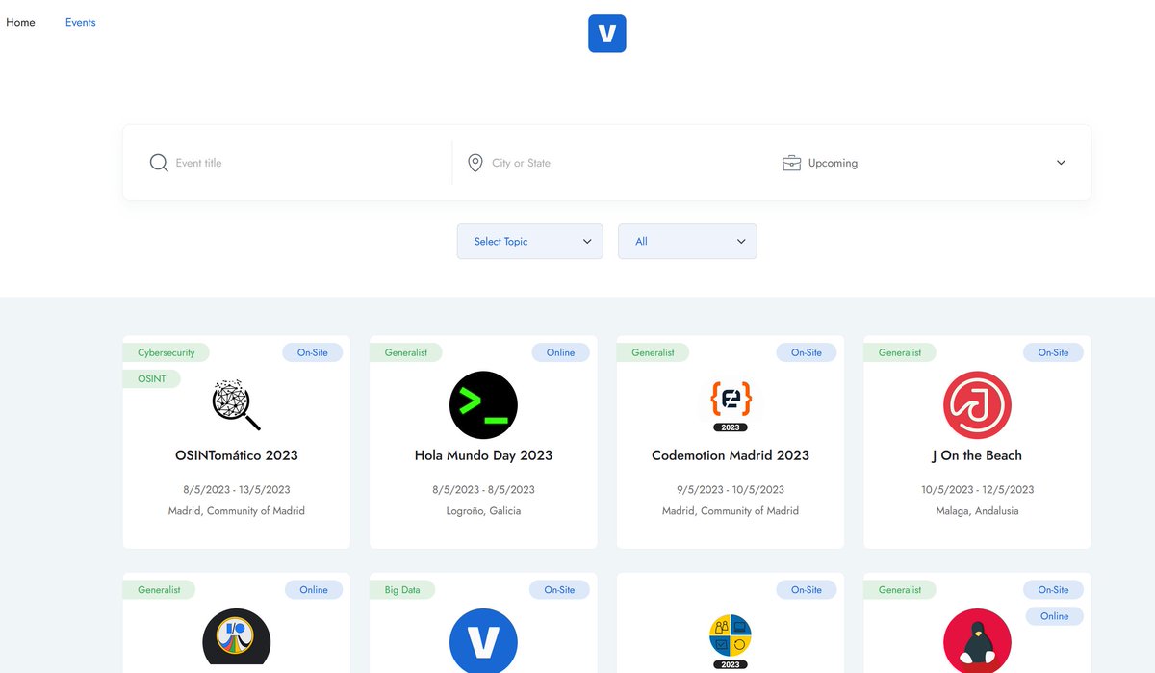Click the Big Data tag
1155x673 pixels.
402,589
